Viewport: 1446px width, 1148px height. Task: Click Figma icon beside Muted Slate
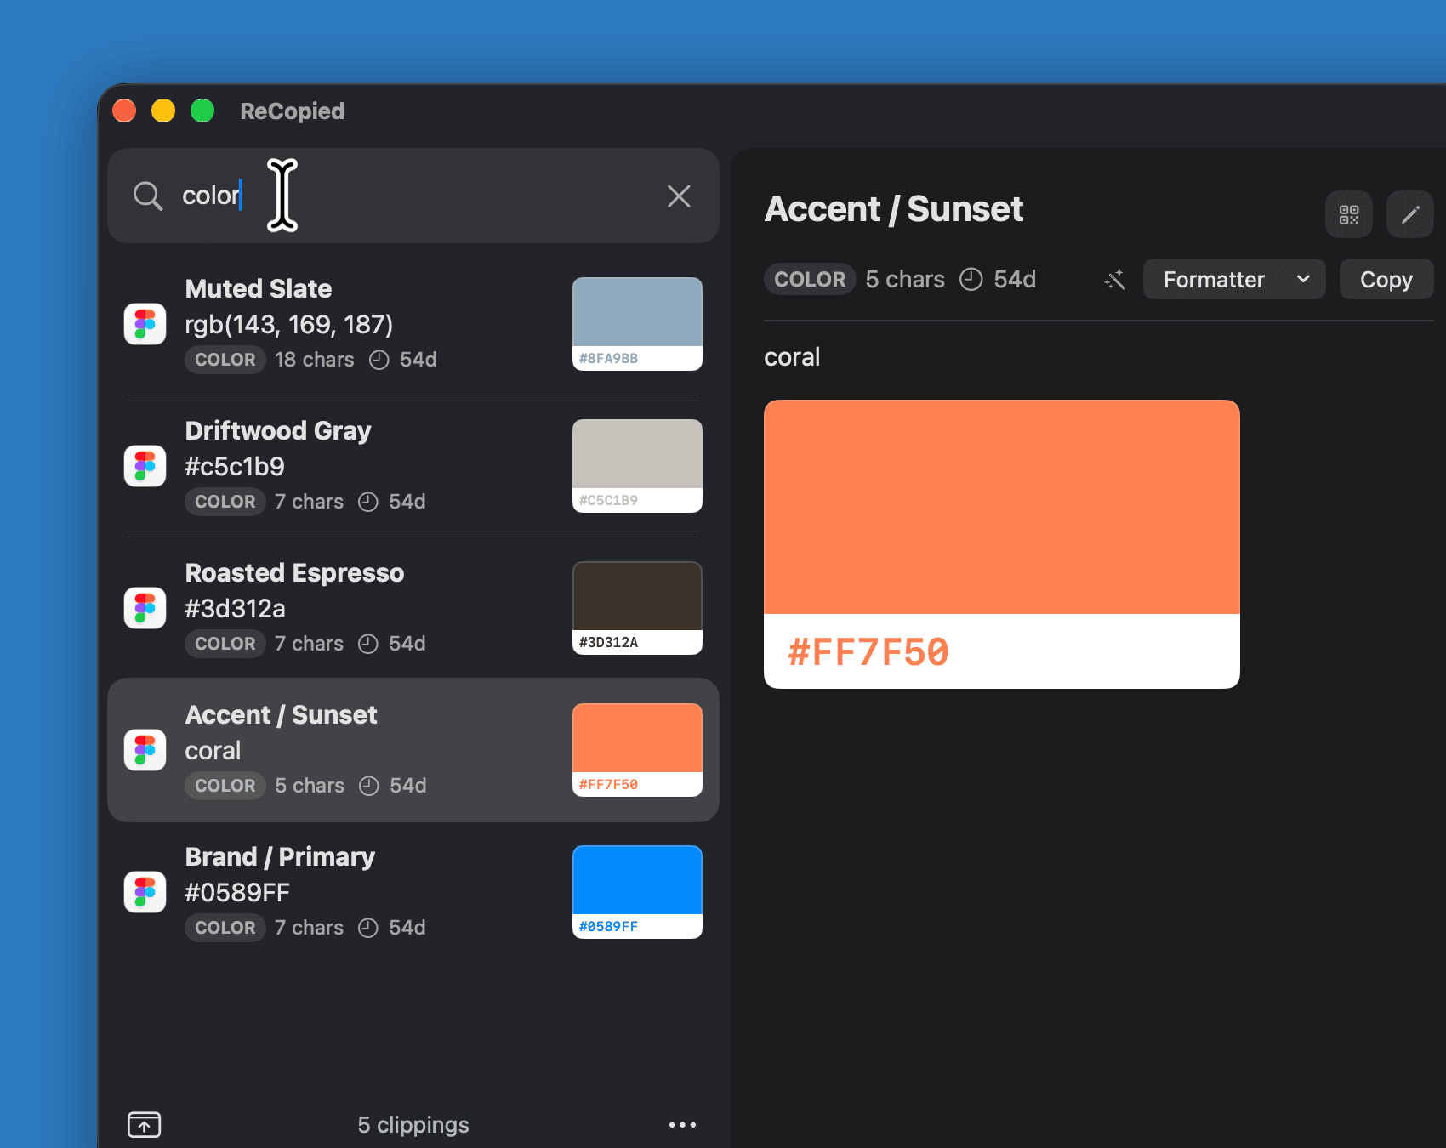145,324
